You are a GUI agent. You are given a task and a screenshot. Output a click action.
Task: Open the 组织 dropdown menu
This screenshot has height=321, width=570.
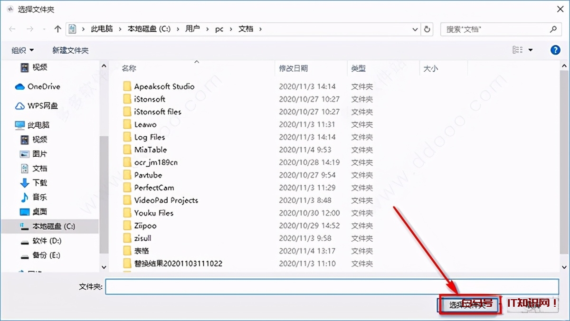tap(22, 50)
